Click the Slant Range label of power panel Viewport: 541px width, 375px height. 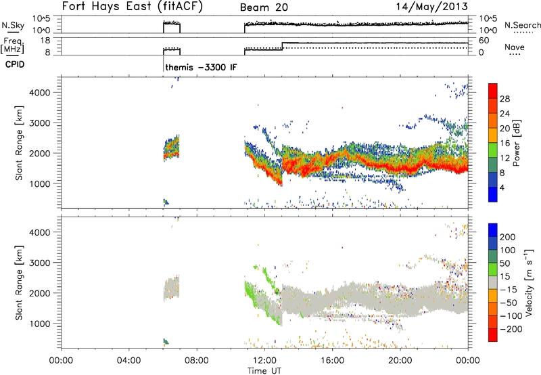click(19, 143)
